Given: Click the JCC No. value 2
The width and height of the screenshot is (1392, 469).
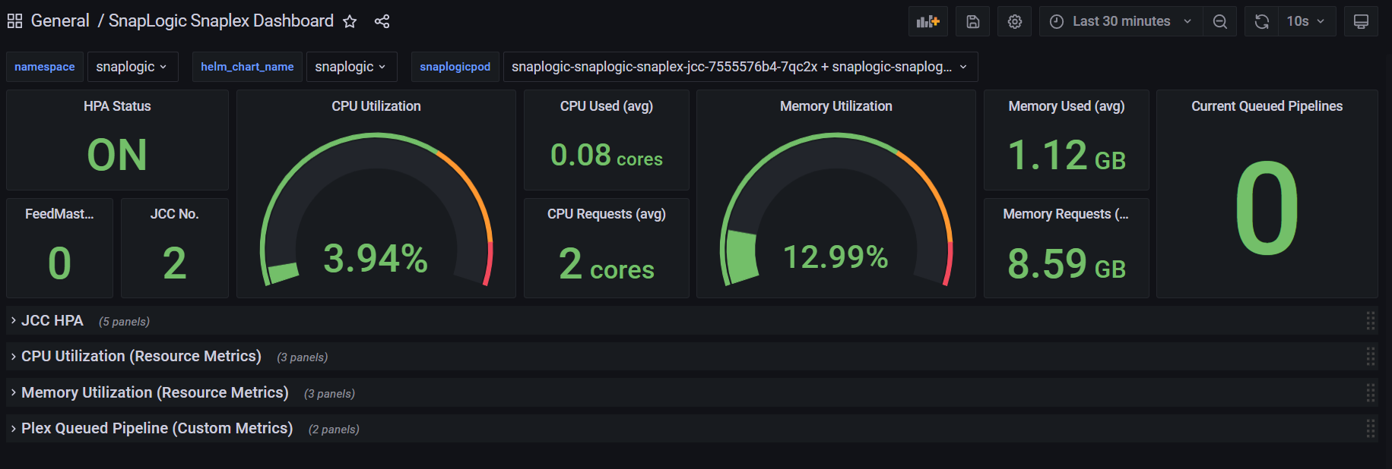Looking at the screenshot, I should pos(174,263).
